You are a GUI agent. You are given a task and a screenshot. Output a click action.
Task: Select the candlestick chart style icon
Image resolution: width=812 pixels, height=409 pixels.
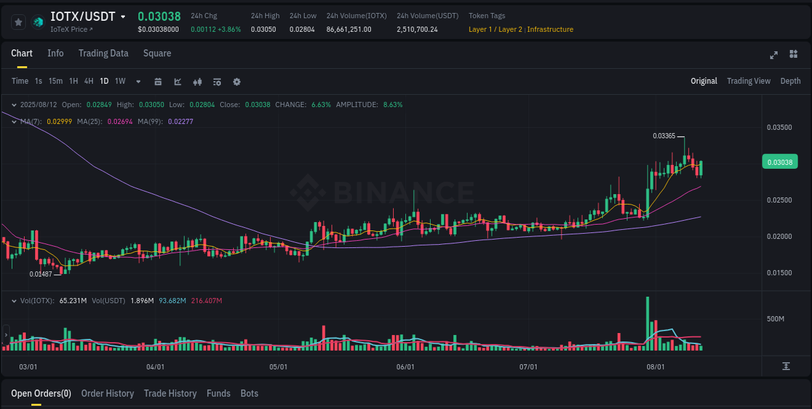click(197, 81)
